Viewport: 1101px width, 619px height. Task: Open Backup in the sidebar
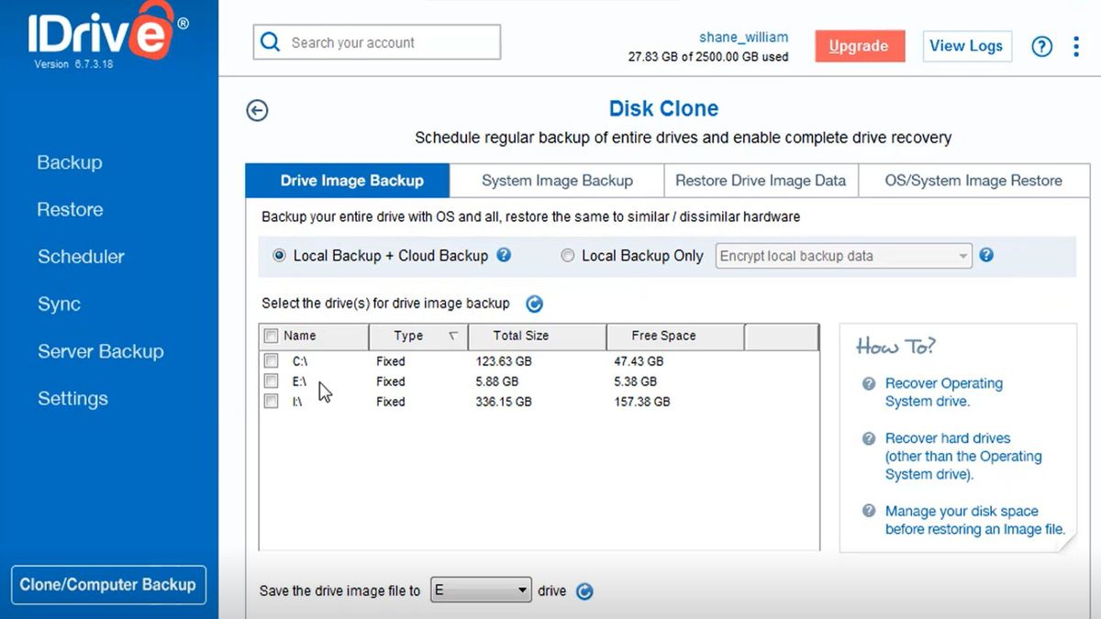tap(70, 162)
